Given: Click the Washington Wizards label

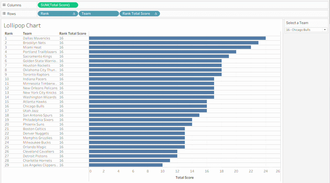Looking at the screenshot, I should click(40, 97).
